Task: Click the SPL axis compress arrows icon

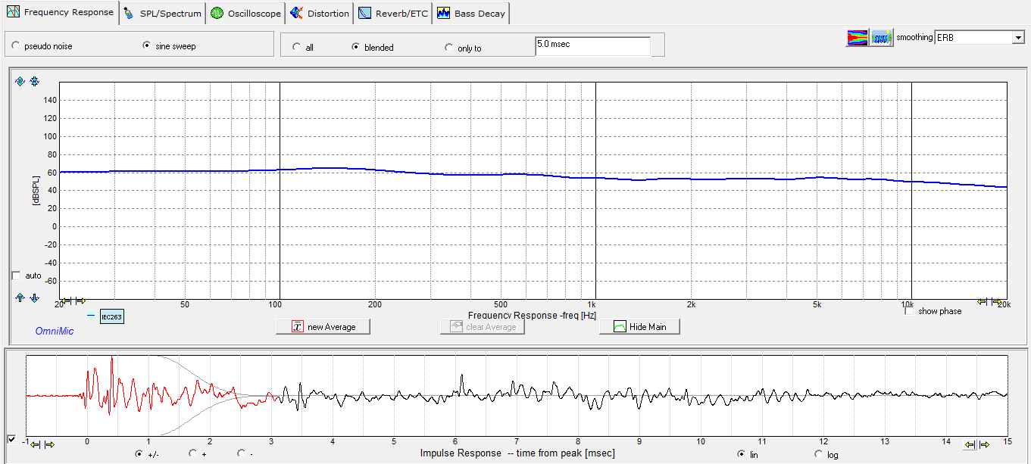Action: pyautogui.click(x=34, y=82)
